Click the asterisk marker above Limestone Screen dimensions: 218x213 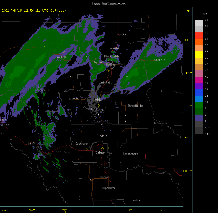[x=39, y=87]
